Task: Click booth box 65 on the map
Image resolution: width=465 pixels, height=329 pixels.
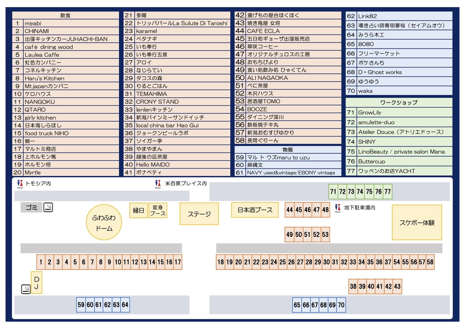Action: click(x=297, y=305)
